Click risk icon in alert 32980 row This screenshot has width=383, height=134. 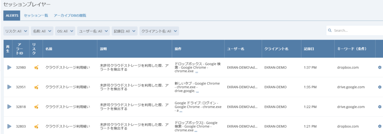(x=36, y=67)
